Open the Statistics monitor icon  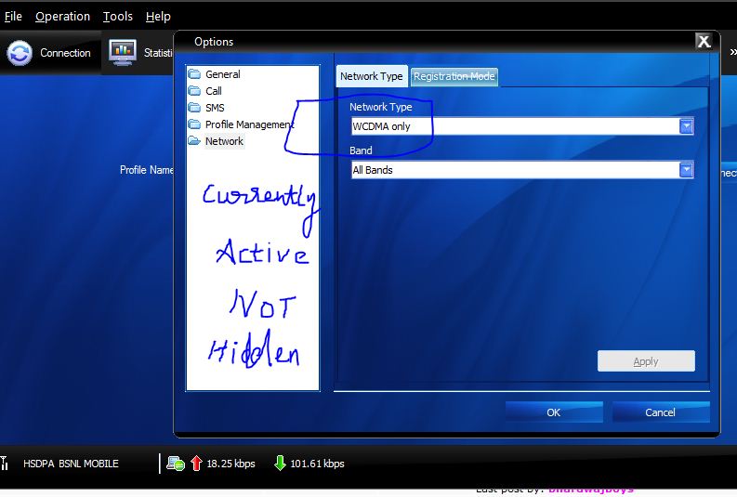tap(123, 53)
